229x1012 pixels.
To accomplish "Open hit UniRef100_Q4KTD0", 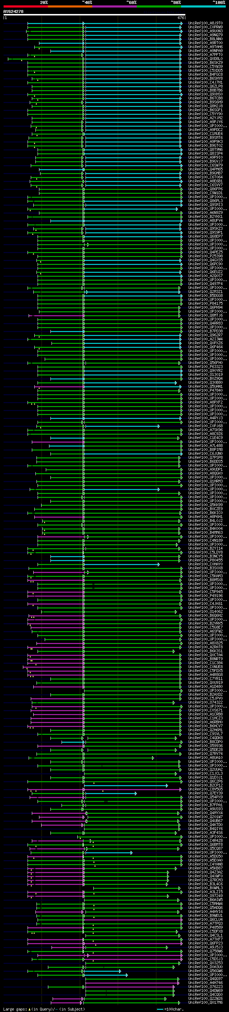I will click(x=205, y=825).
